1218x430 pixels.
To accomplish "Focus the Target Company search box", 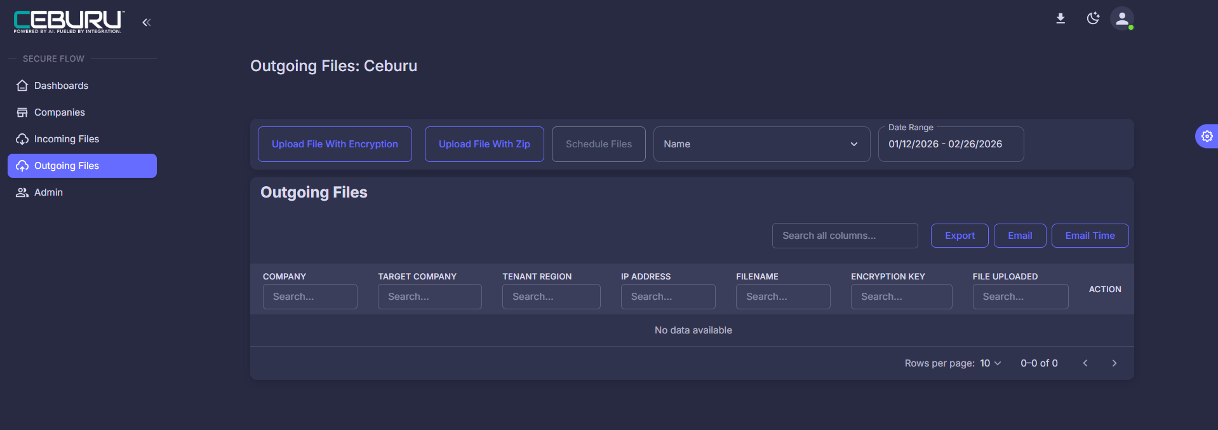I will (x=430, y=297).
